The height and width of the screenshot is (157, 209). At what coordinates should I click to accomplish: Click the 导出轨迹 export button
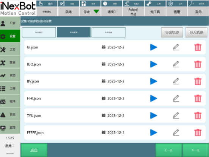[172, 33]
